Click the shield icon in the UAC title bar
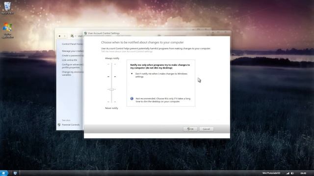This screenshot has height=176, width=314. [85, 33]
